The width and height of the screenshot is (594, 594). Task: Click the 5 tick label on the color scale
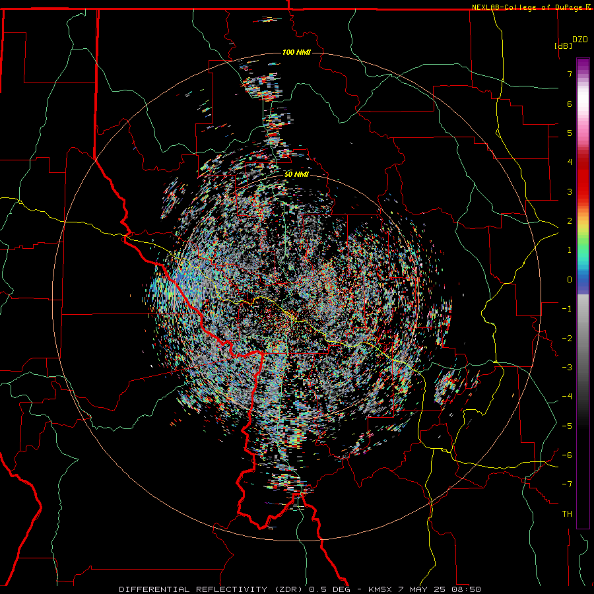tap(570, 133)
